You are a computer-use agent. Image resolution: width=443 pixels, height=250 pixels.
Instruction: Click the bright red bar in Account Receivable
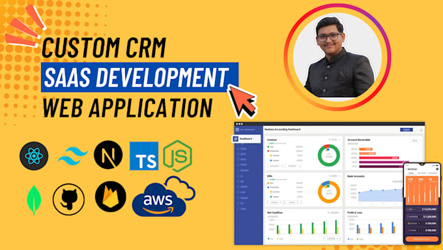coord(379,158)
